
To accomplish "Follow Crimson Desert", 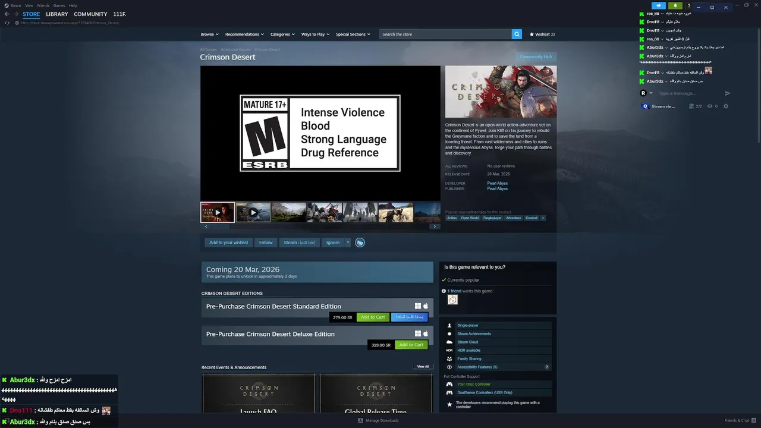I will click(266, 243).
